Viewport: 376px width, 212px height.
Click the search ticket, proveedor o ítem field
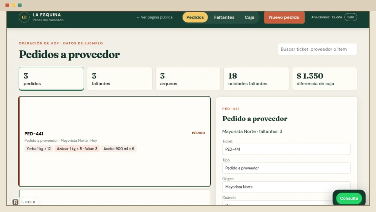point(317,49)
